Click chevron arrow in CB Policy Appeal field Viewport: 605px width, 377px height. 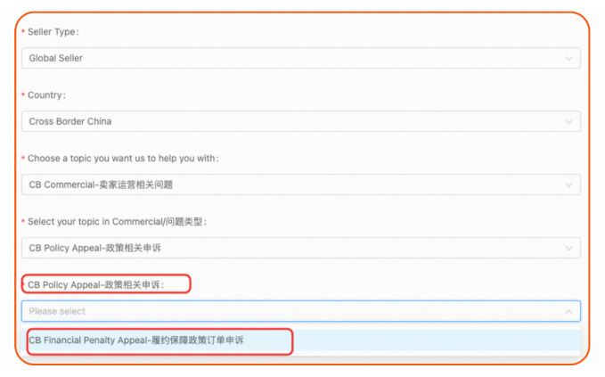[568, 249]
